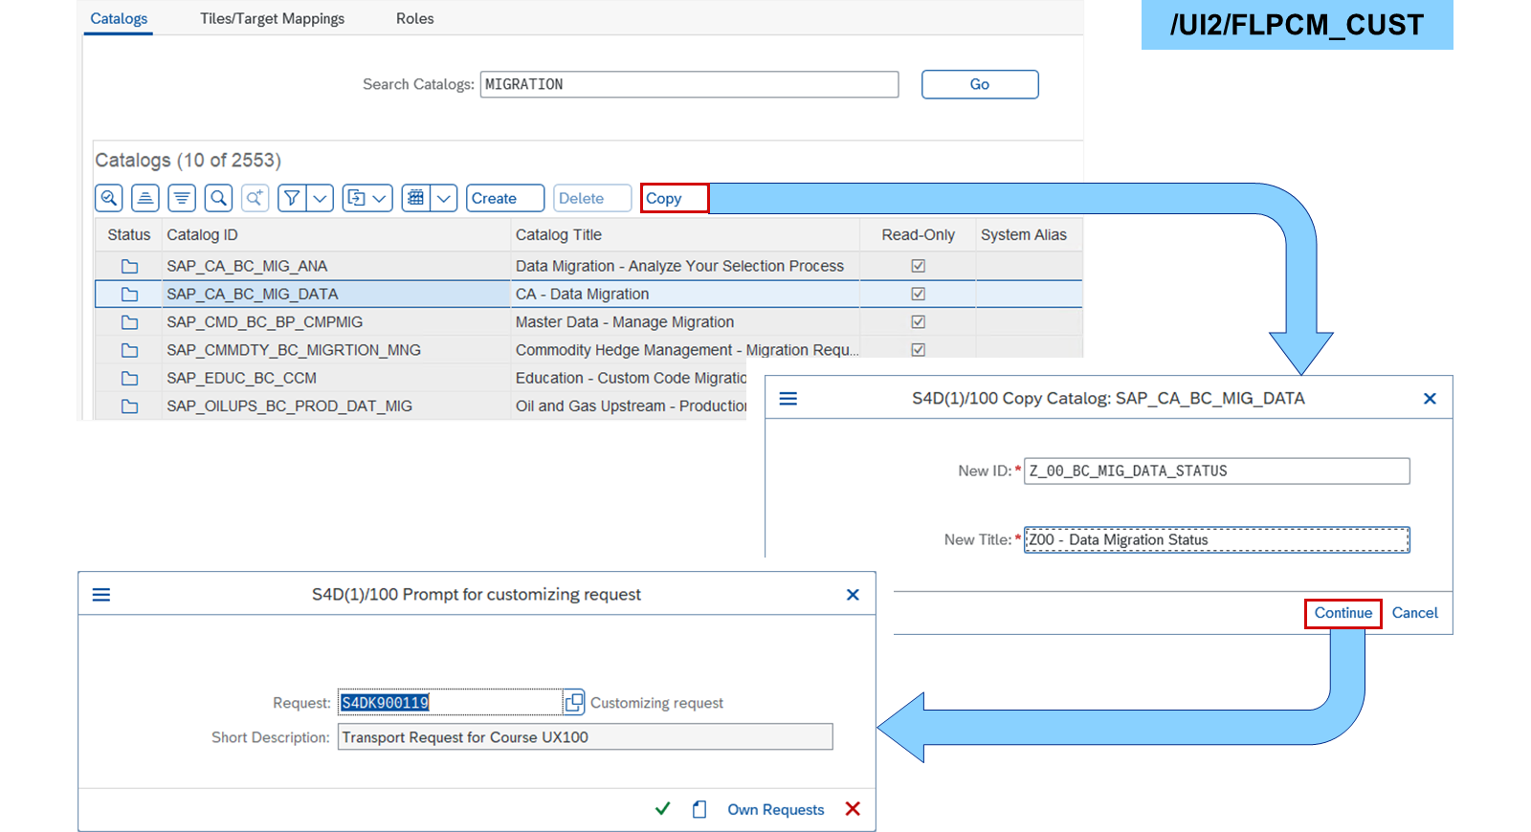The height and width of the screenshot is (832, 1531).
Task: Close the Prompt for customizing request dialog
Action: coord(853,595)
